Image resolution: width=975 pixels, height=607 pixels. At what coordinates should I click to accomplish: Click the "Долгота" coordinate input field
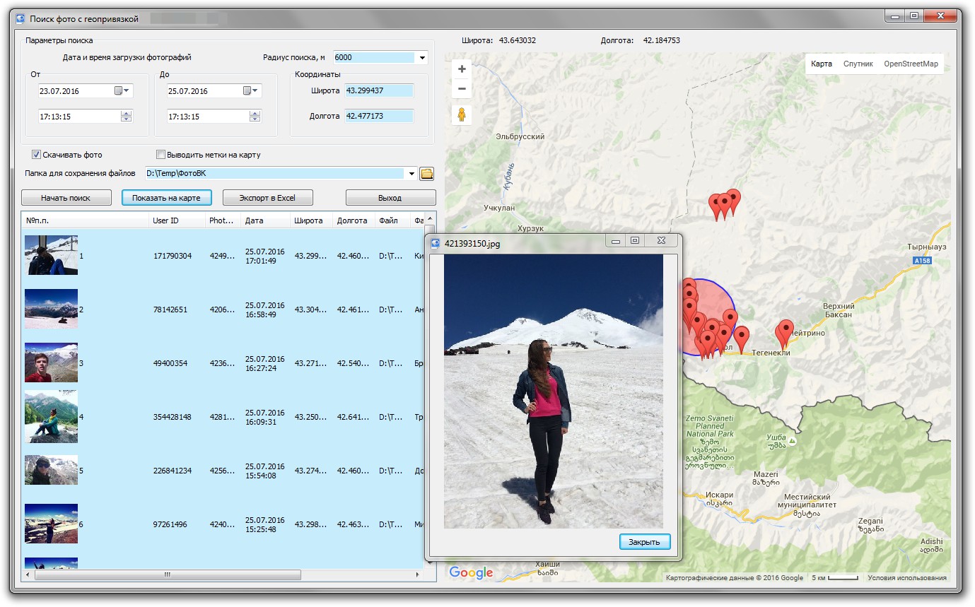pyautogui.click(x=378, y=116)
